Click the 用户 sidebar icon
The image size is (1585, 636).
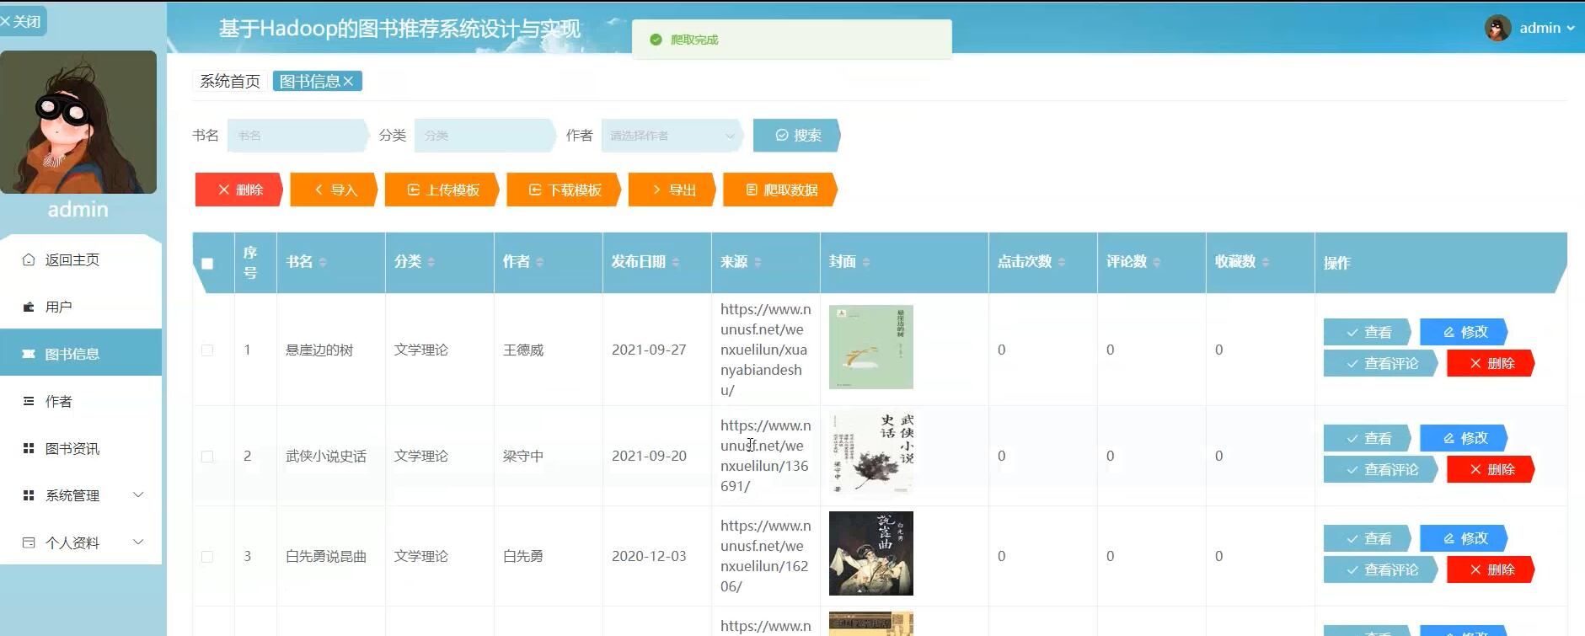(x=29, y=307)
